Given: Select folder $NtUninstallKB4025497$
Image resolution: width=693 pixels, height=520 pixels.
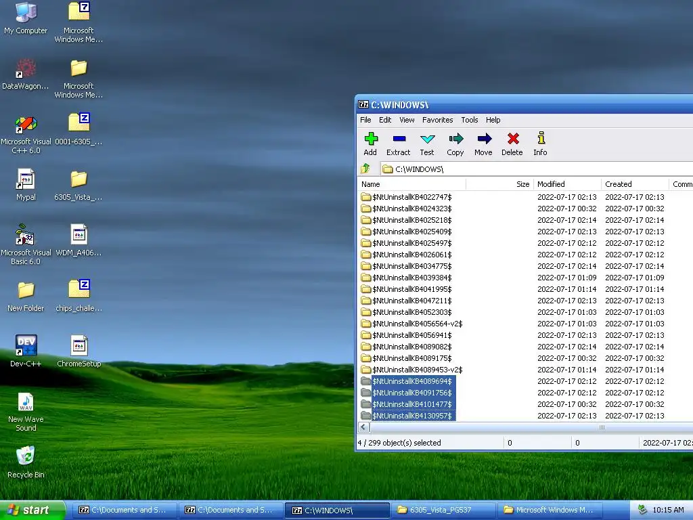Looking at the screenshot, I should (x=406, y=243).
